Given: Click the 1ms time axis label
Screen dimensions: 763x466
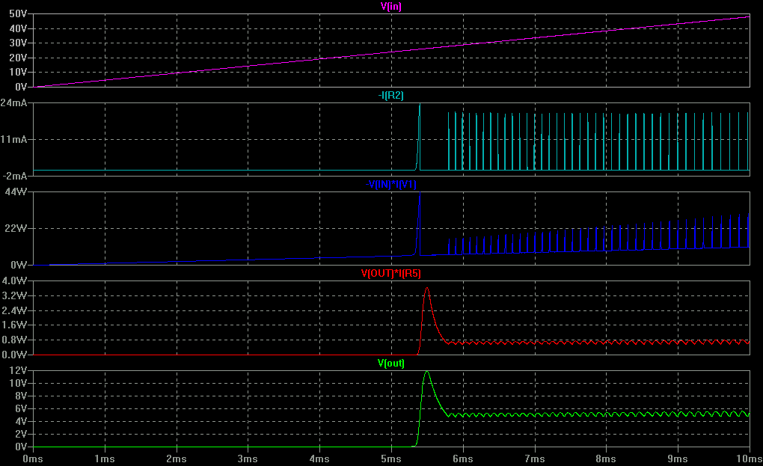Looking at the screenshot, I should click(104, 459).
